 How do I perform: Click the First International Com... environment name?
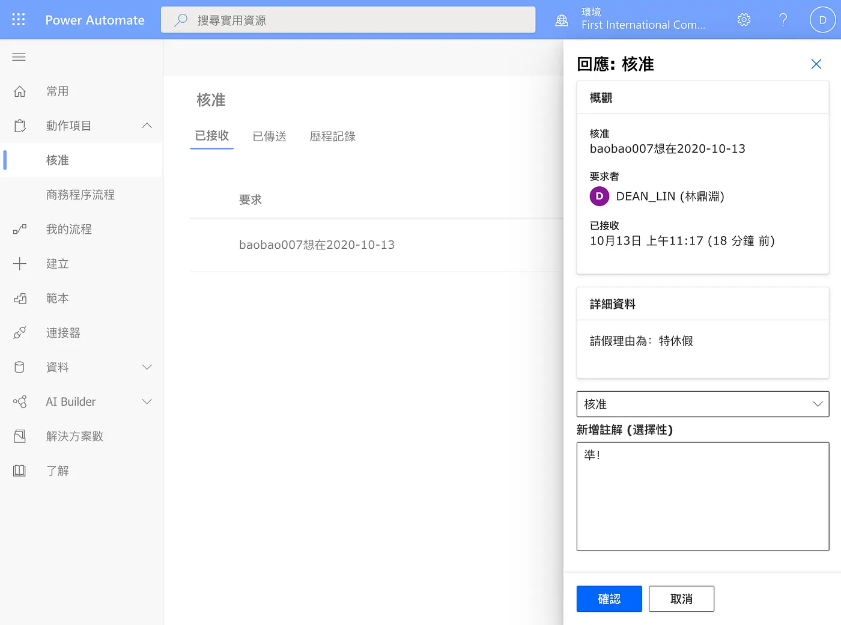643,25
